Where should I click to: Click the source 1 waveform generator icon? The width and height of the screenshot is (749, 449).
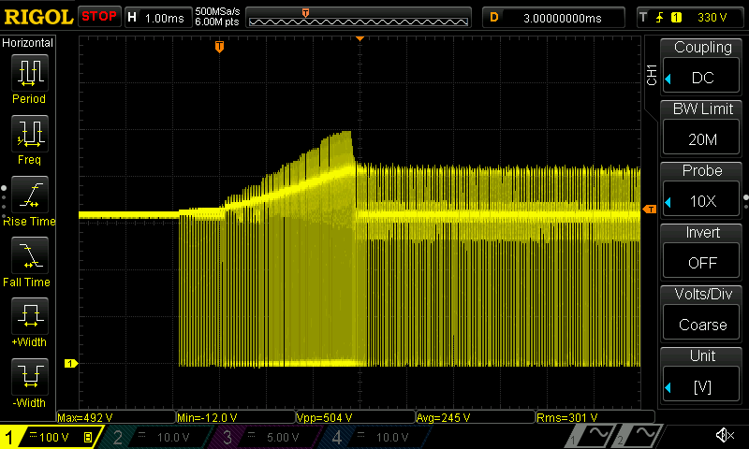click(591, 435)
